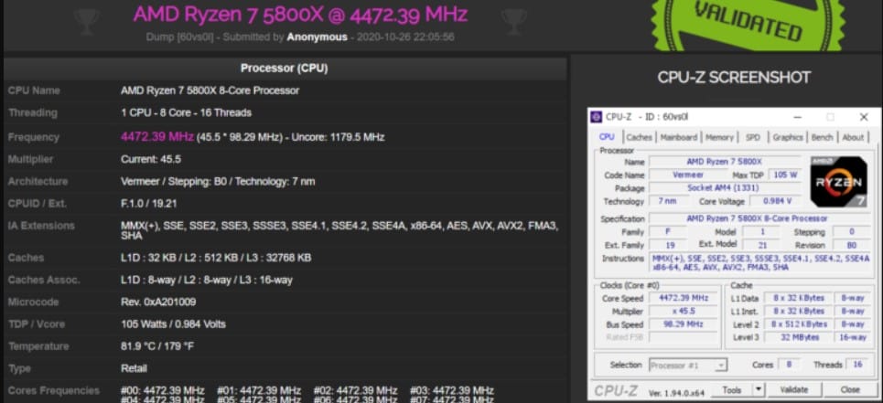Screen dimensions: 883x403
Task: Open the SPD tab in CPU-Z
Action: pos(752,137)
